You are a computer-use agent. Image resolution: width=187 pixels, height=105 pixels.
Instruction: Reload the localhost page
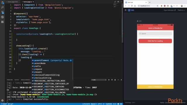[132, 6]
